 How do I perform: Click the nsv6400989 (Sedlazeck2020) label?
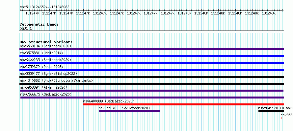(x=109, y=101)
